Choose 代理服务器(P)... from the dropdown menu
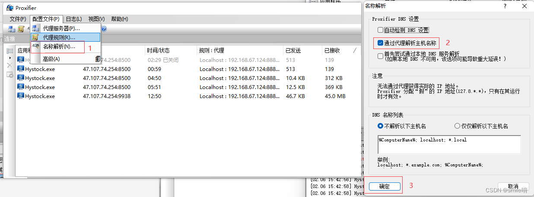Screen dimensions: 534x197 66,28
